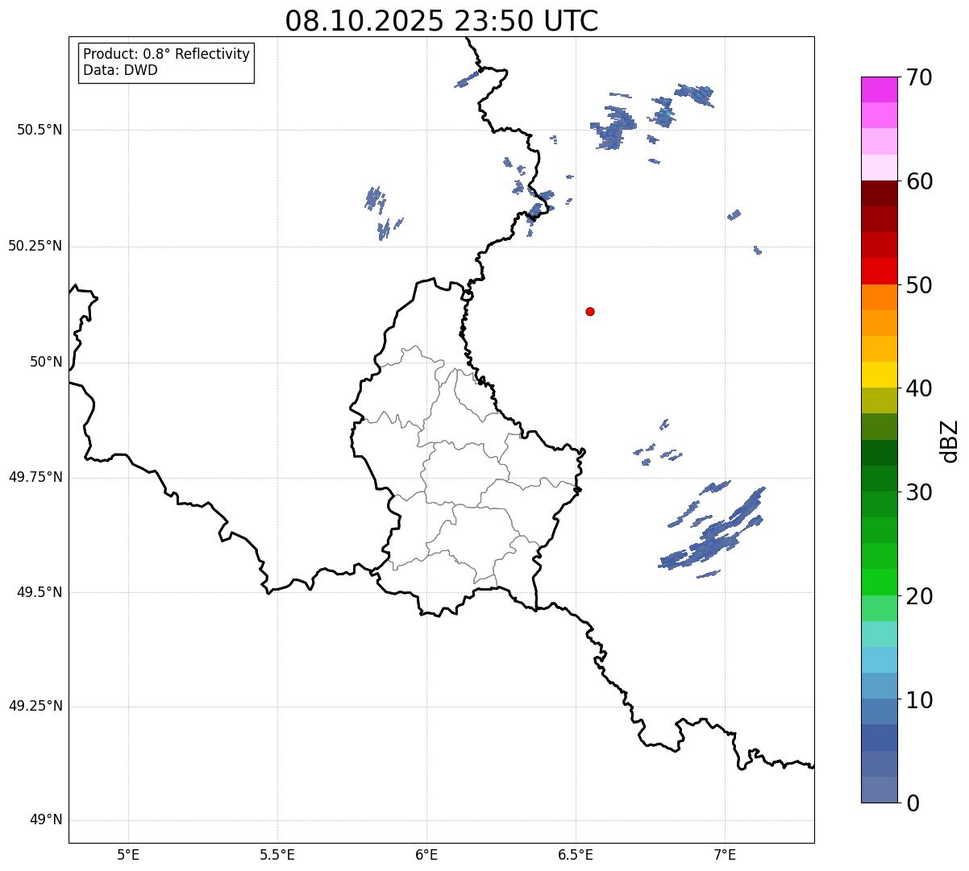The image size is (969, 871).
Task: Click colorbar tick label 10
Action: pos(919,699)
